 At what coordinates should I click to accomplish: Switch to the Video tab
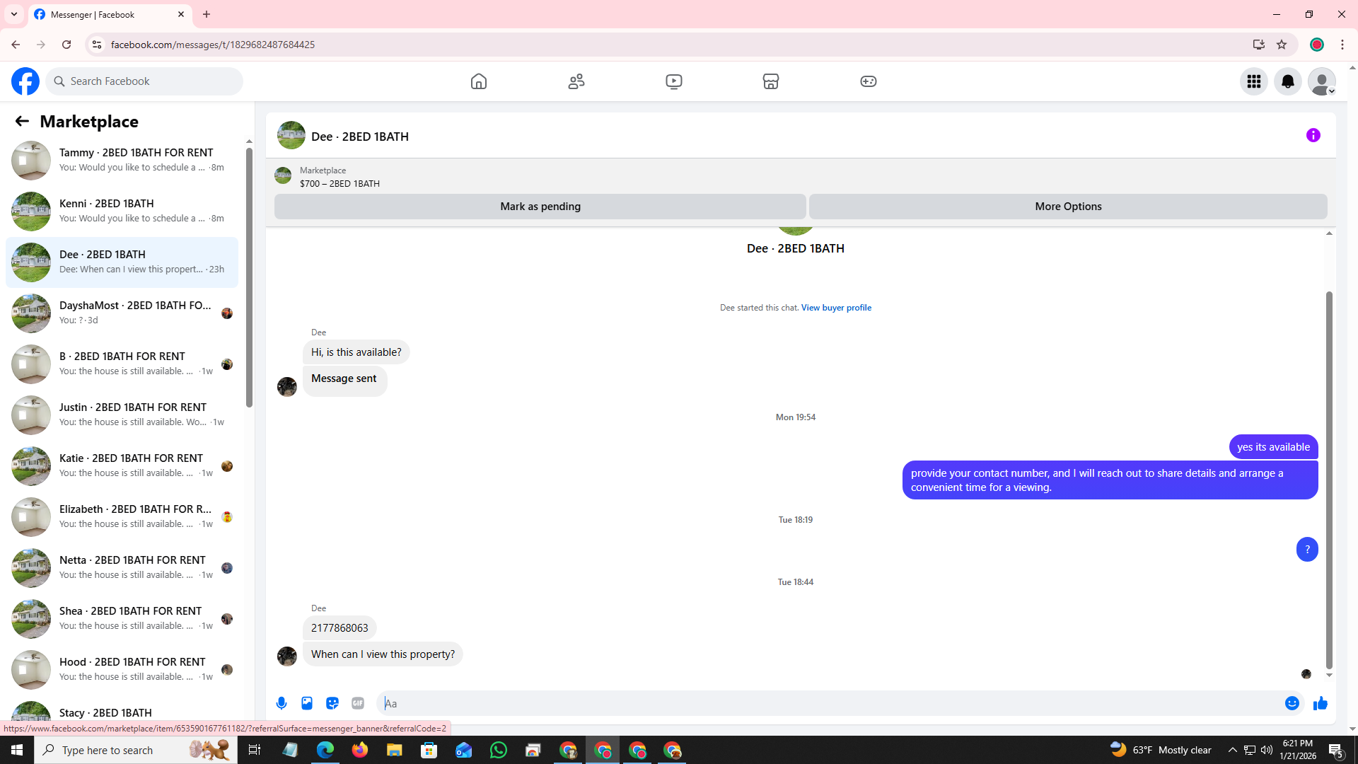[x=673, y=81]
